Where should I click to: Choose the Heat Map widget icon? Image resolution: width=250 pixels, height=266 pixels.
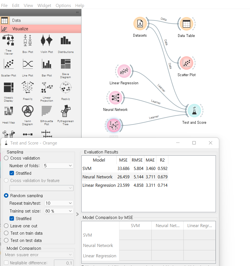click(x=8, y=111)
